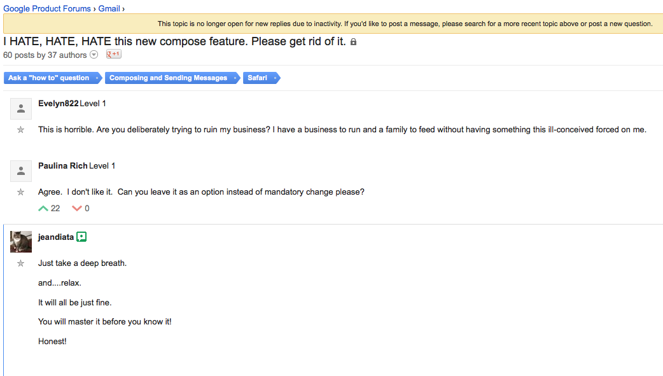The width and height of the screenshot is (663, 376).
Task: Open Evelyn822's user profile name
Action: click(59, 103)
